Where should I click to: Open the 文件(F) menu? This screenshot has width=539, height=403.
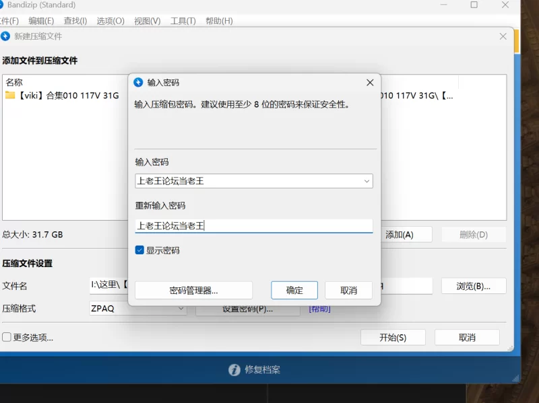pos(9,21)
